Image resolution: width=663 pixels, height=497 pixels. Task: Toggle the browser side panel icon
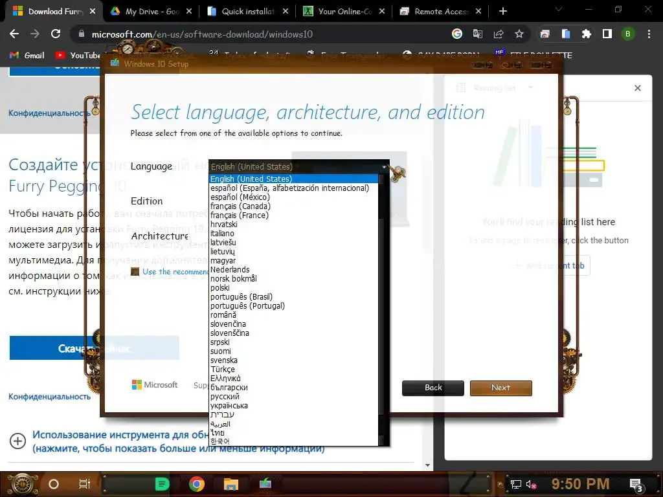(607, 34)
